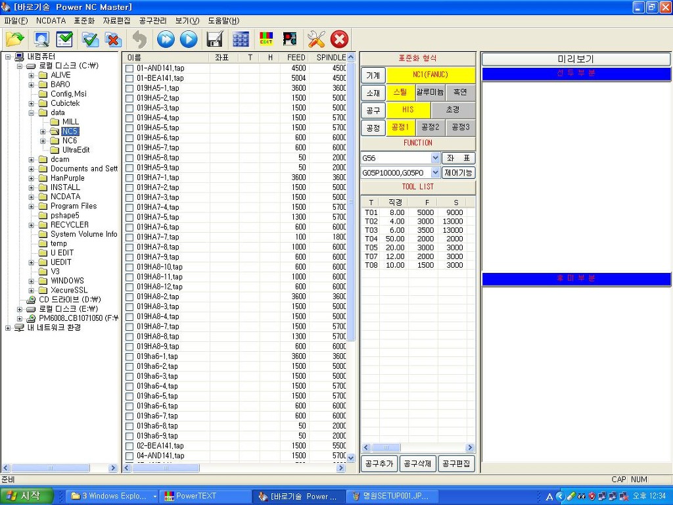Image resolution: width=673 pixels, height=505 pixels.
Task: Click the grey undo arrow icon
Action: pyautogui.click(x=139, y=39)
